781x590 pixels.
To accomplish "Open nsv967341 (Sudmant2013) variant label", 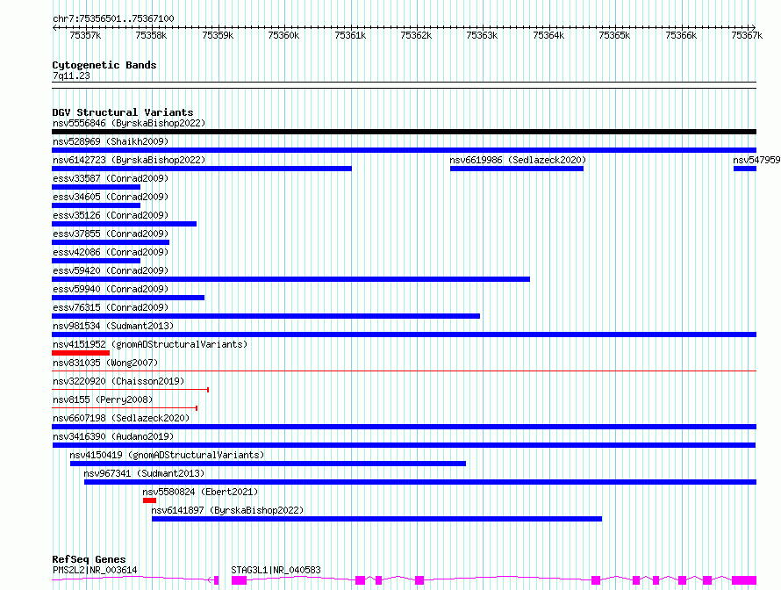I will coord(144,473).
